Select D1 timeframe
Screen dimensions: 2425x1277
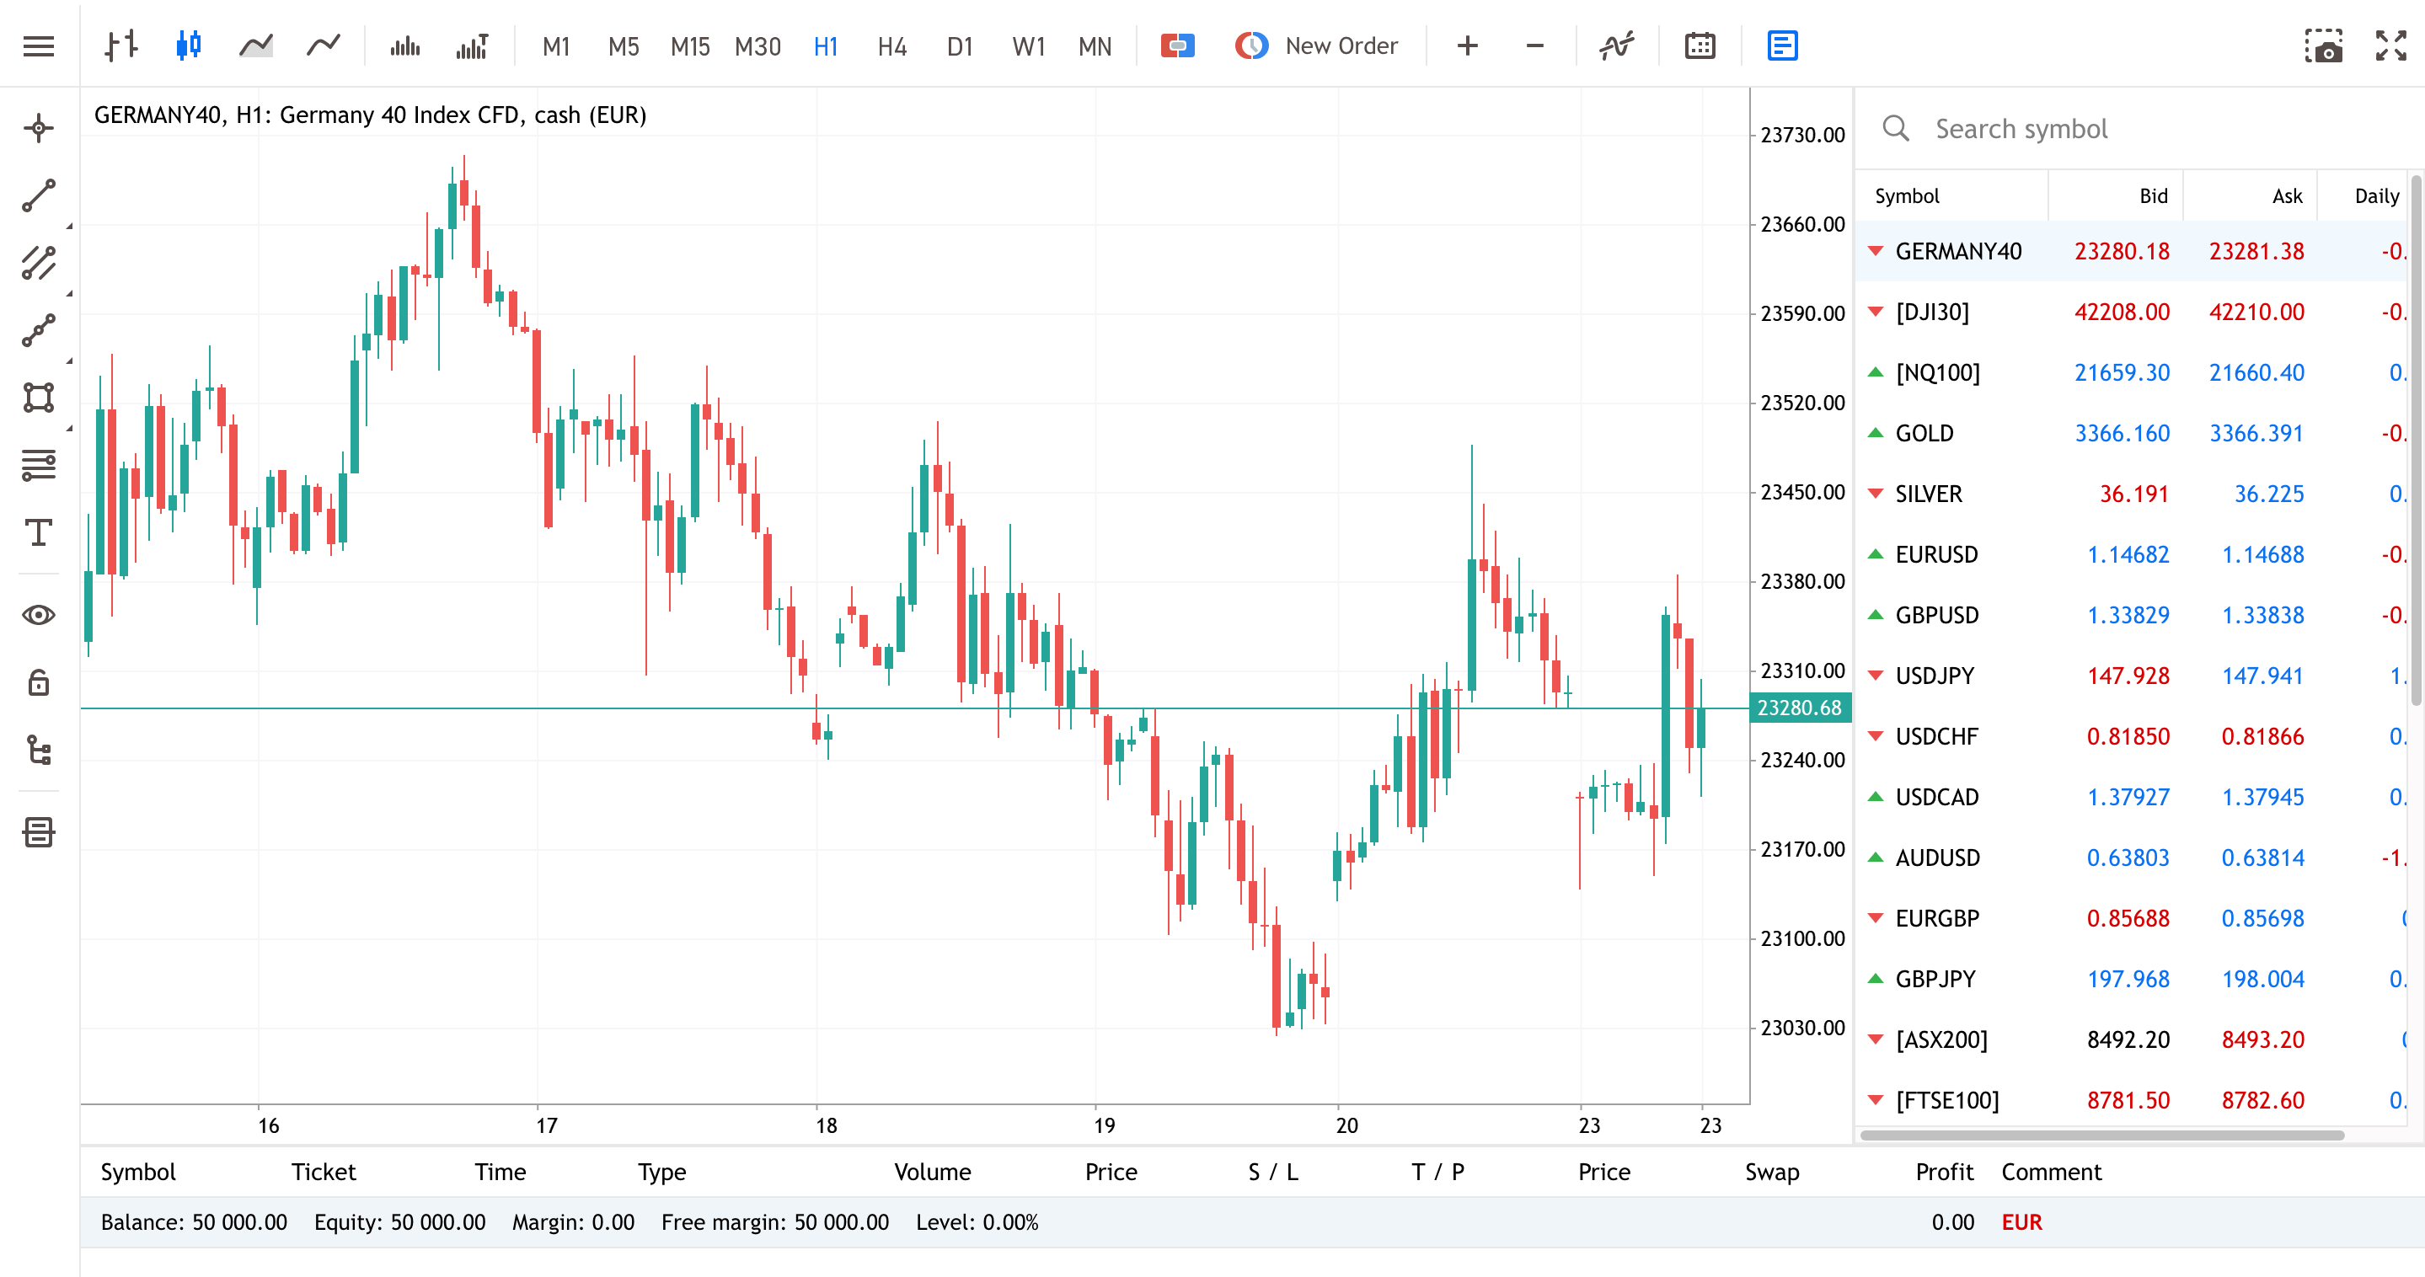click(x=959, y=46)
